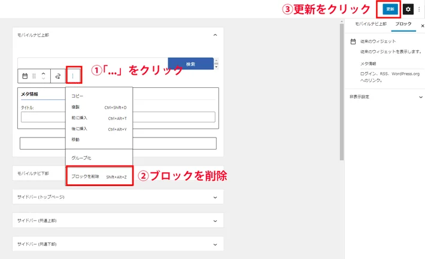Close the settings sidebar with X

click(x=422, y=26)
